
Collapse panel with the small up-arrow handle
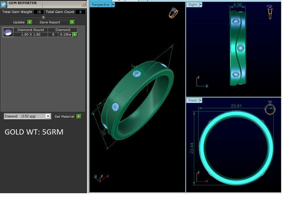point(43,17)
